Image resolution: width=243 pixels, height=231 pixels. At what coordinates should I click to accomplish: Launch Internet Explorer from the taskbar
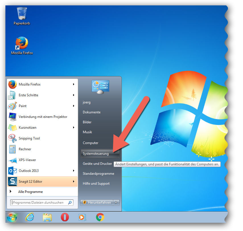tap(30, 217)
